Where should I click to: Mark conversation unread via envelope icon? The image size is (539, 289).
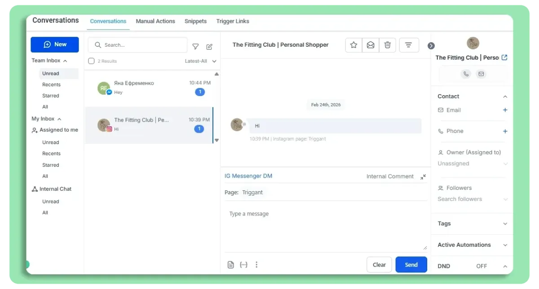click(x=371, y=45)
